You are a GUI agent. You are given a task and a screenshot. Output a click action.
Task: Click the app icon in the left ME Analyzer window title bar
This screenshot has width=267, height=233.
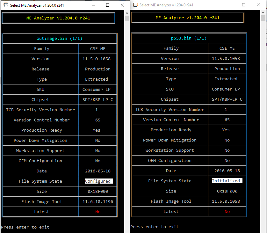tap(6, 5)
